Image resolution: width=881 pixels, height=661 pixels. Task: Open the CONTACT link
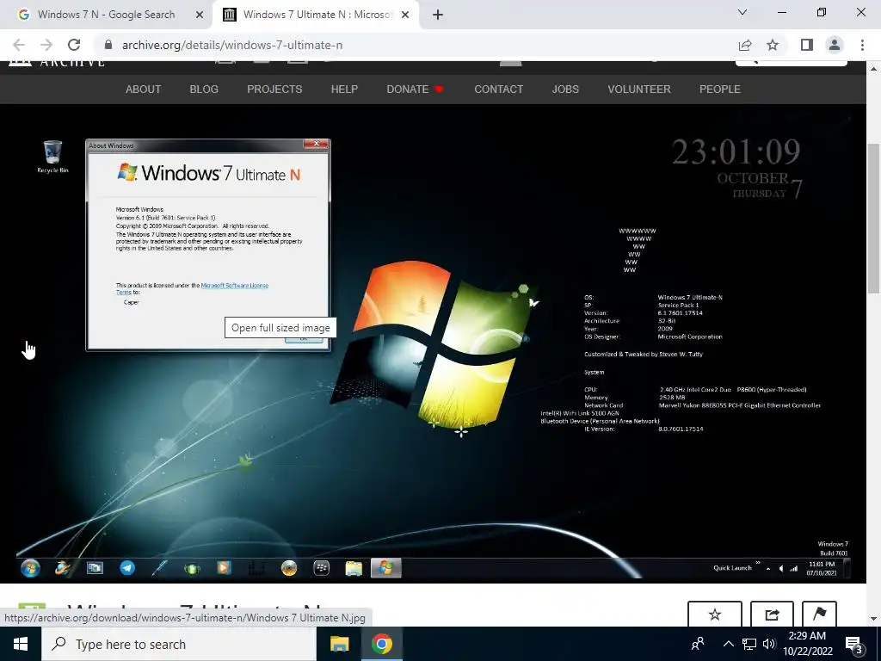point(498,90)
